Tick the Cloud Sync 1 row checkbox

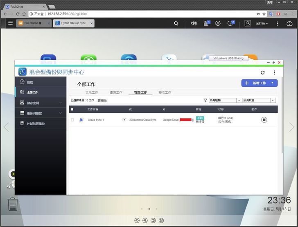click(x=72, y=120)
